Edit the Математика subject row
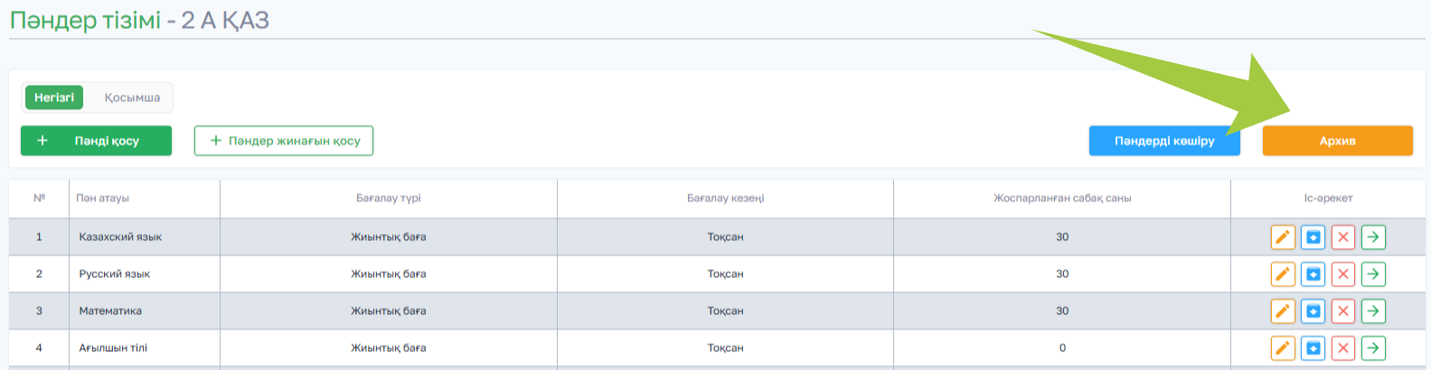 pos(1283,311)
